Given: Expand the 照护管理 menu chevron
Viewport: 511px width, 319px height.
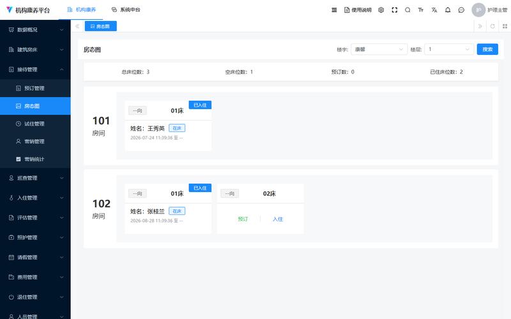Looking at the screenshot, I should (x=61, y=237).
